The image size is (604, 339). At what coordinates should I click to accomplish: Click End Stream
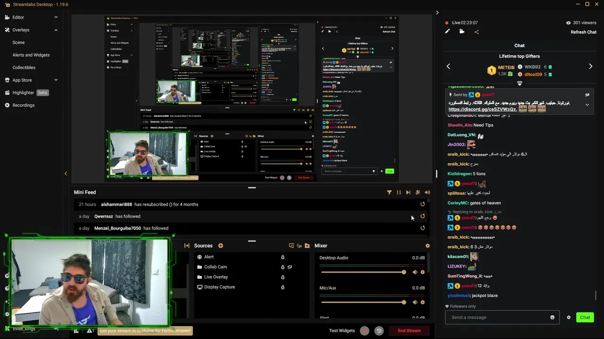(x=409, y=331)
